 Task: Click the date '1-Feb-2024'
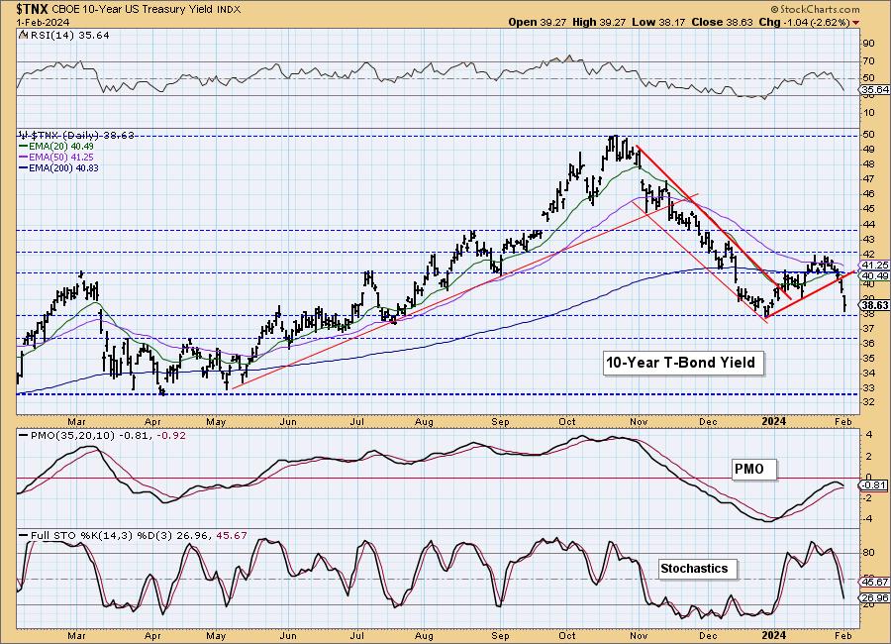click(43, 22)
